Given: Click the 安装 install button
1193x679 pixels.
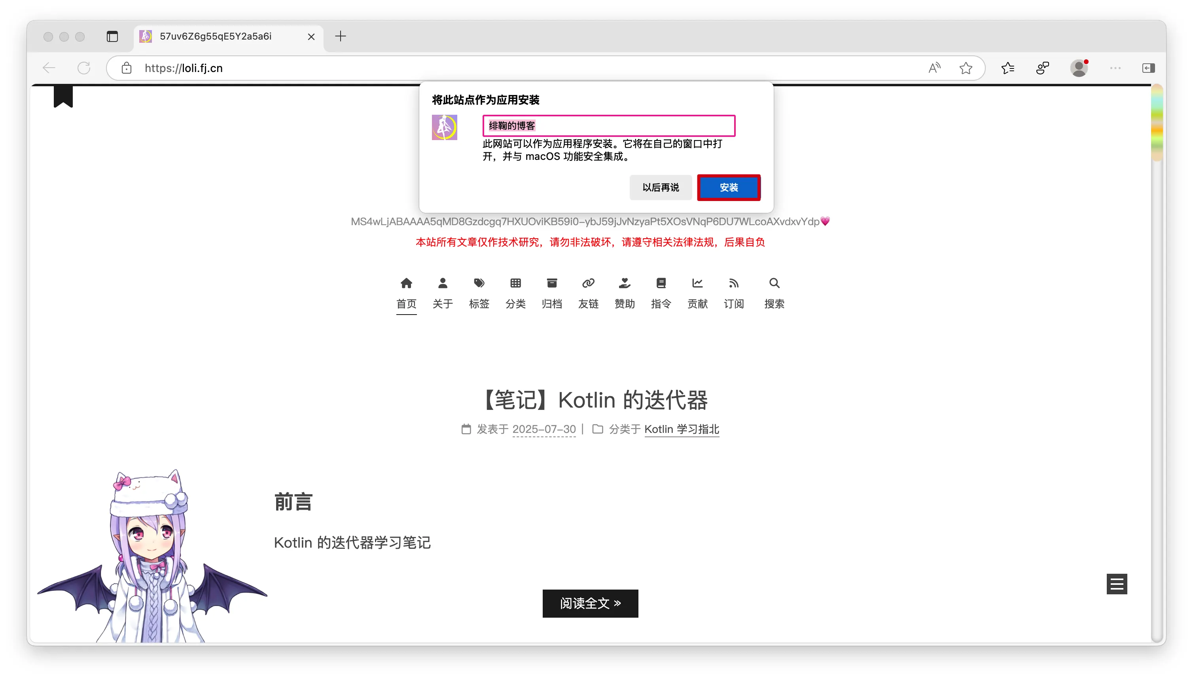Looking at the screenshot, I should tap(728, 188).
